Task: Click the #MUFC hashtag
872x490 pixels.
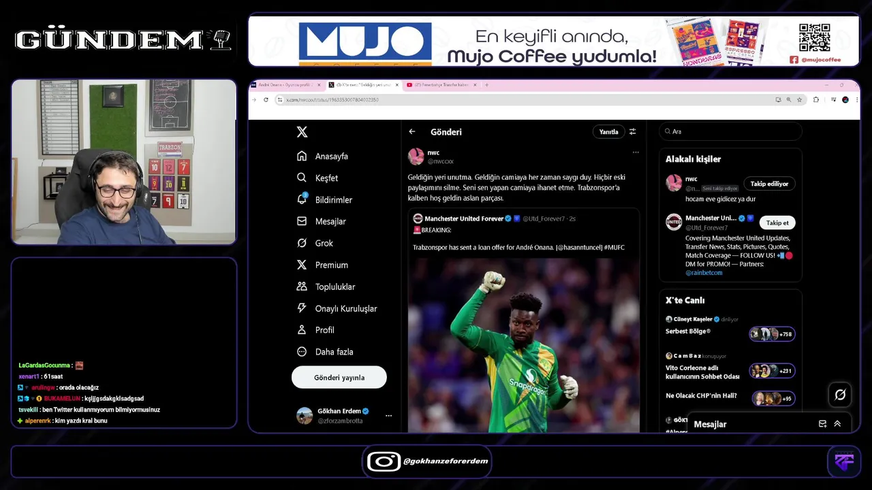Action: 614,247
